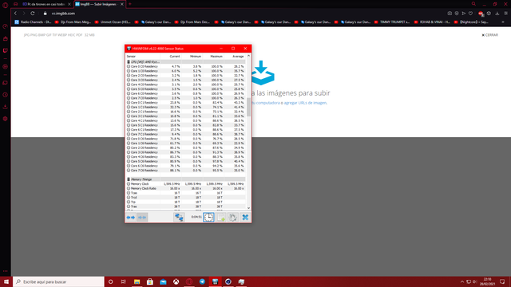
Task: Click the Opera logo menu icon
Action: pyautogui.click(x=6, y=5)
